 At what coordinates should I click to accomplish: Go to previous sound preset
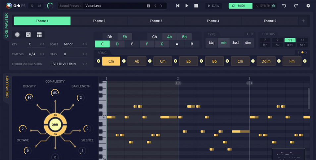[155, 6]
